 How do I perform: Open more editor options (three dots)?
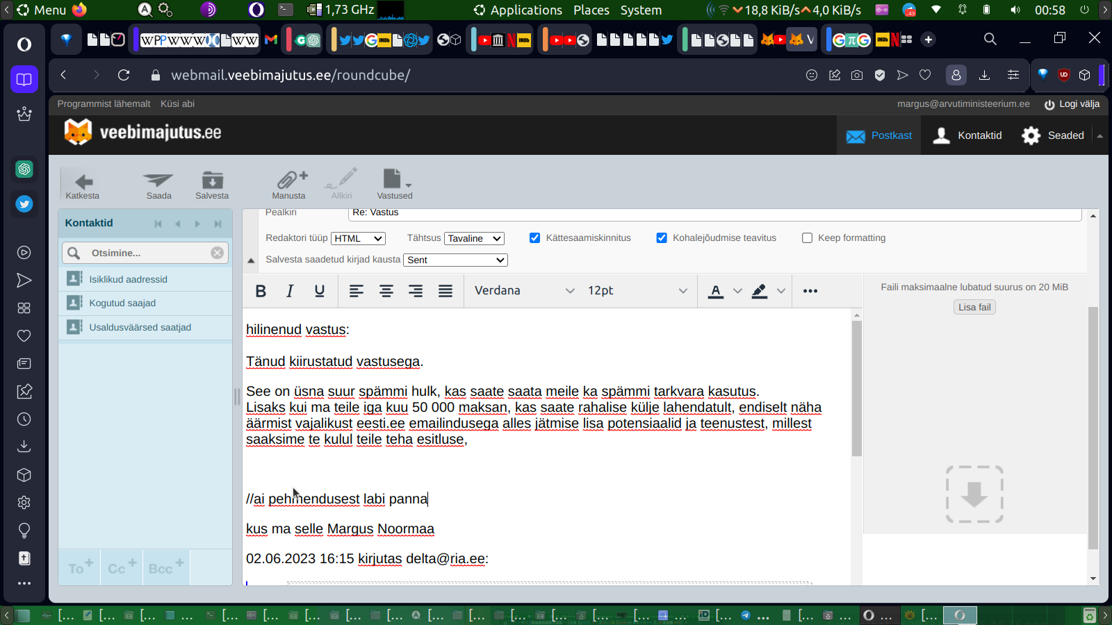coord(810,291)
